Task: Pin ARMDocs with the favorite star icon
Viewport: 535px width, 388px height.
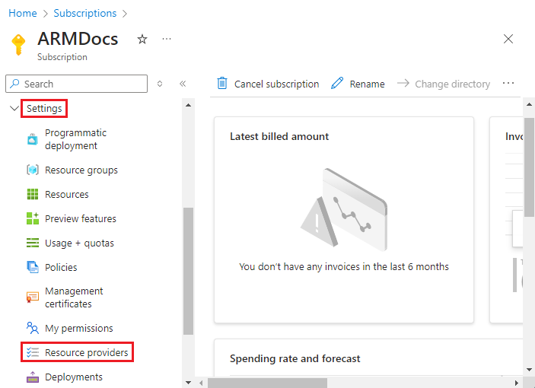Action: point(142,40)
